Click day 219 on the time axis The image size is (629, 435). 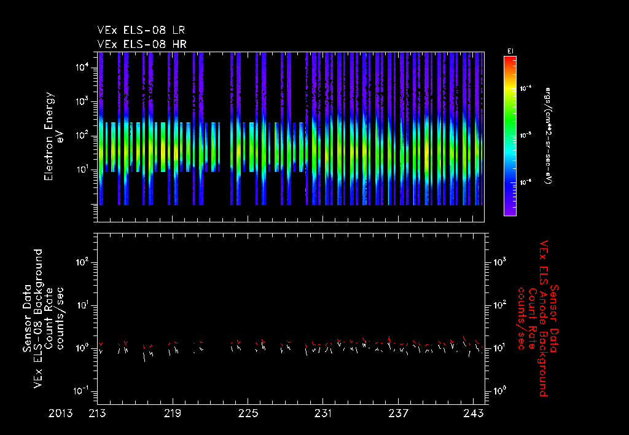click(x=173, y=413)
